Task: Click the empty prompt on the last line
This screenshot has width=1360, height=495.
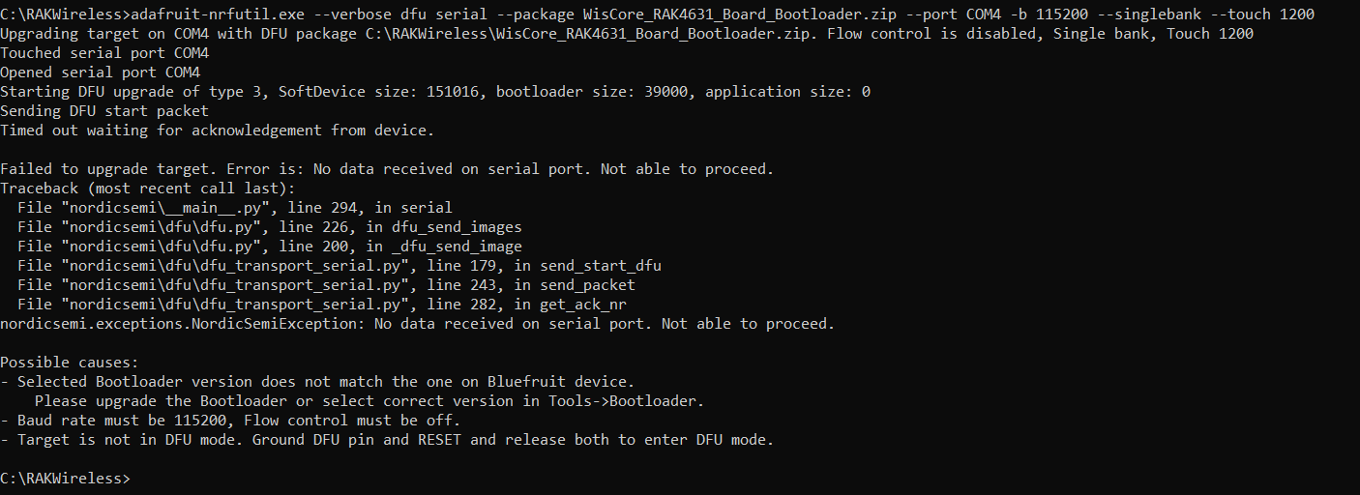Action: pyautogui.click(x=135, y=479)
